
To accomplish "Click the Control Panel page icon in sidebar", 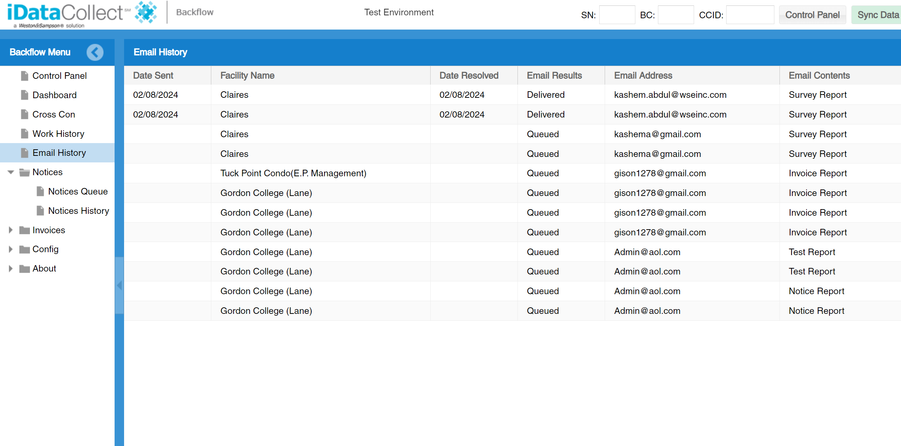I will point(24,76).
